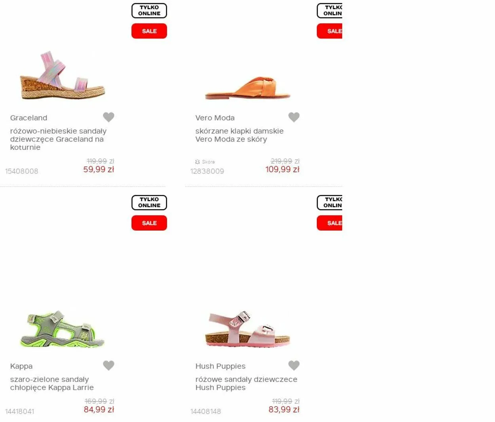
Task: Save Hush Puppies sandals to wishlist
Action: [294, 365]
